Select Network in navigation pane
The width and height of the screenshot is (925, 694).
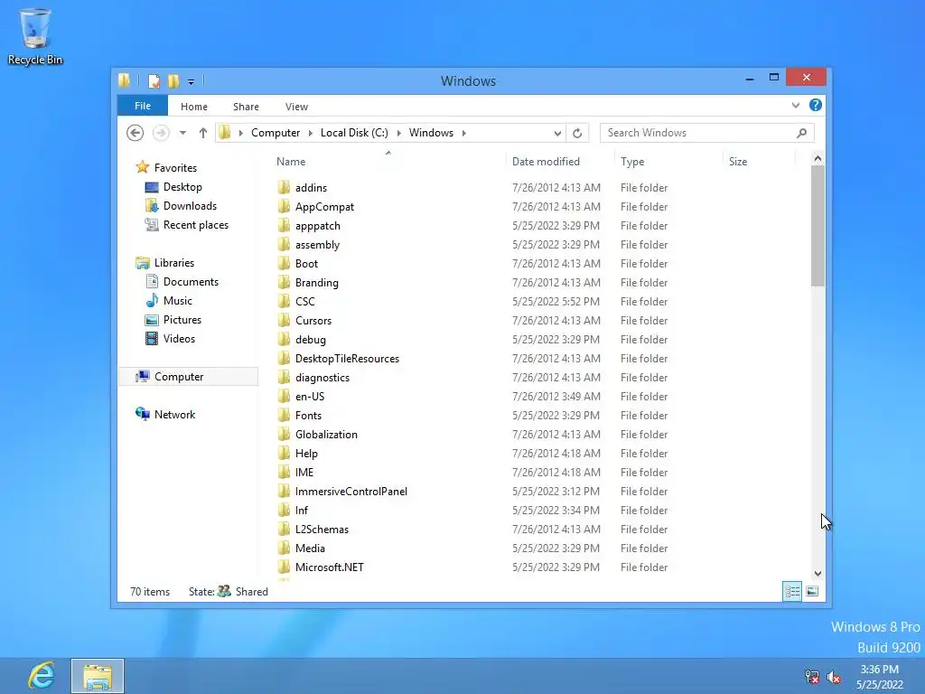click(174, 415)
